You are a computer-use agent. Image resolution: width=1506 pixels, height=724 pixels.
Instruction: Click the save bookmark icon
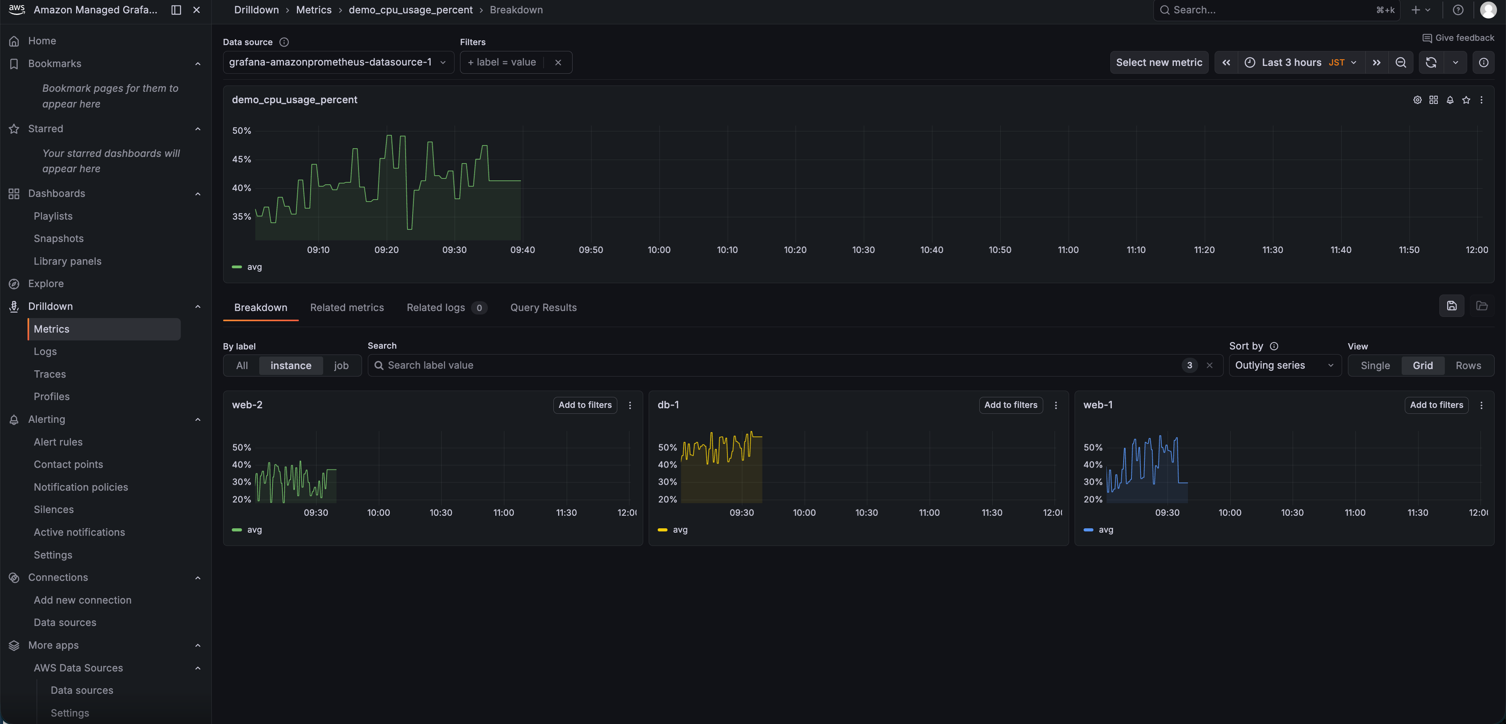(x=1451, y=306)
